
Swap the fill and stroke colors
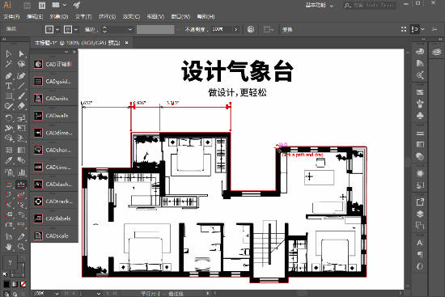pyautogui.click(x=23, y=258)
